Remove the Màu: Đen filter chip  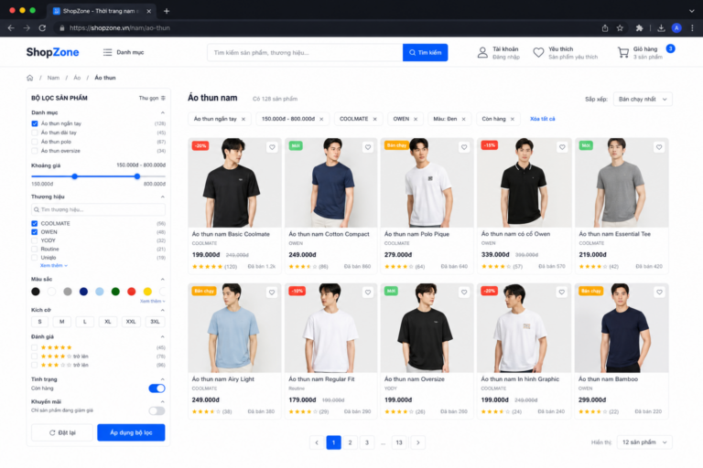[x=463, y=119]
